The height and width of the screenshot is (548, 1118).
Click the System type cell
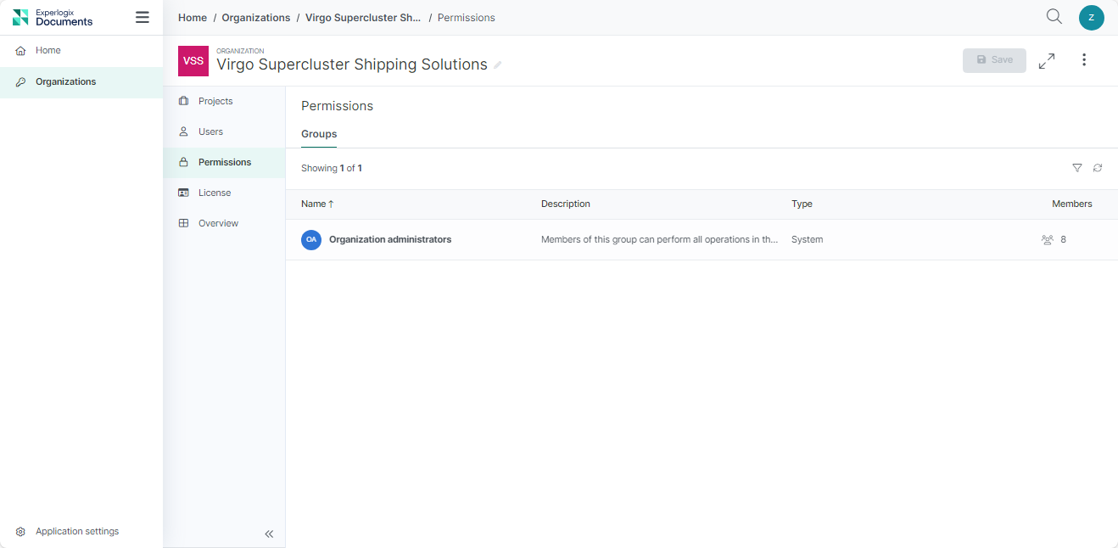pos(808,240)
